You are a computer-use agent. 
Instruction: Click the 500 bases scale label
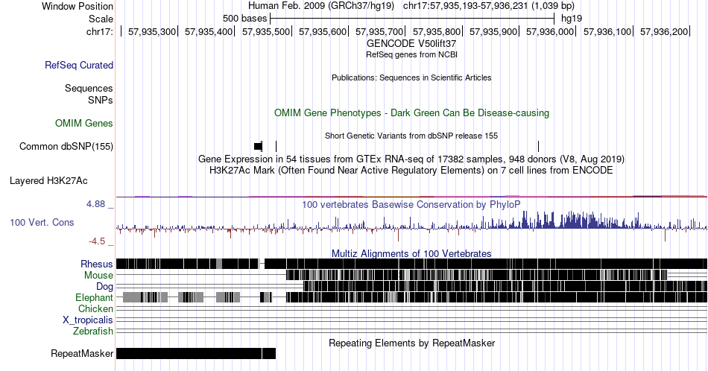244,19
